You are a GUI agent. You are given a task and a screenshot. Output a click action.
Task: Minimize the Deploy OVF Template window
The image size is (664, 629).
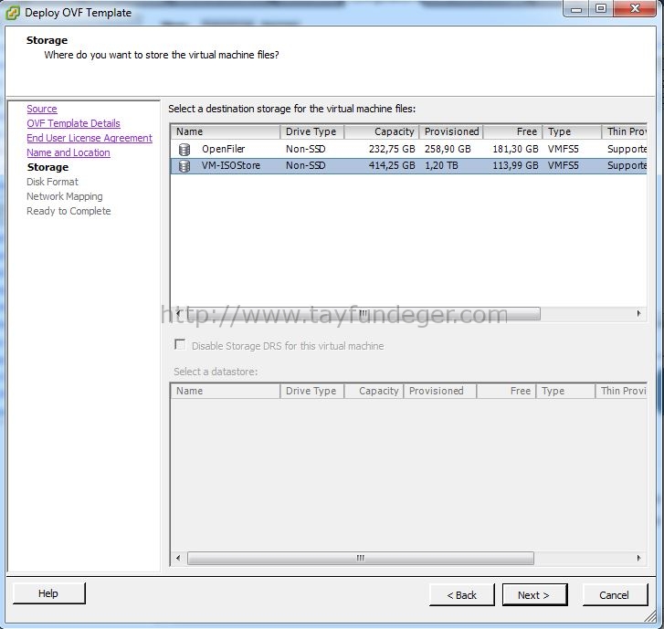(576, 8)
